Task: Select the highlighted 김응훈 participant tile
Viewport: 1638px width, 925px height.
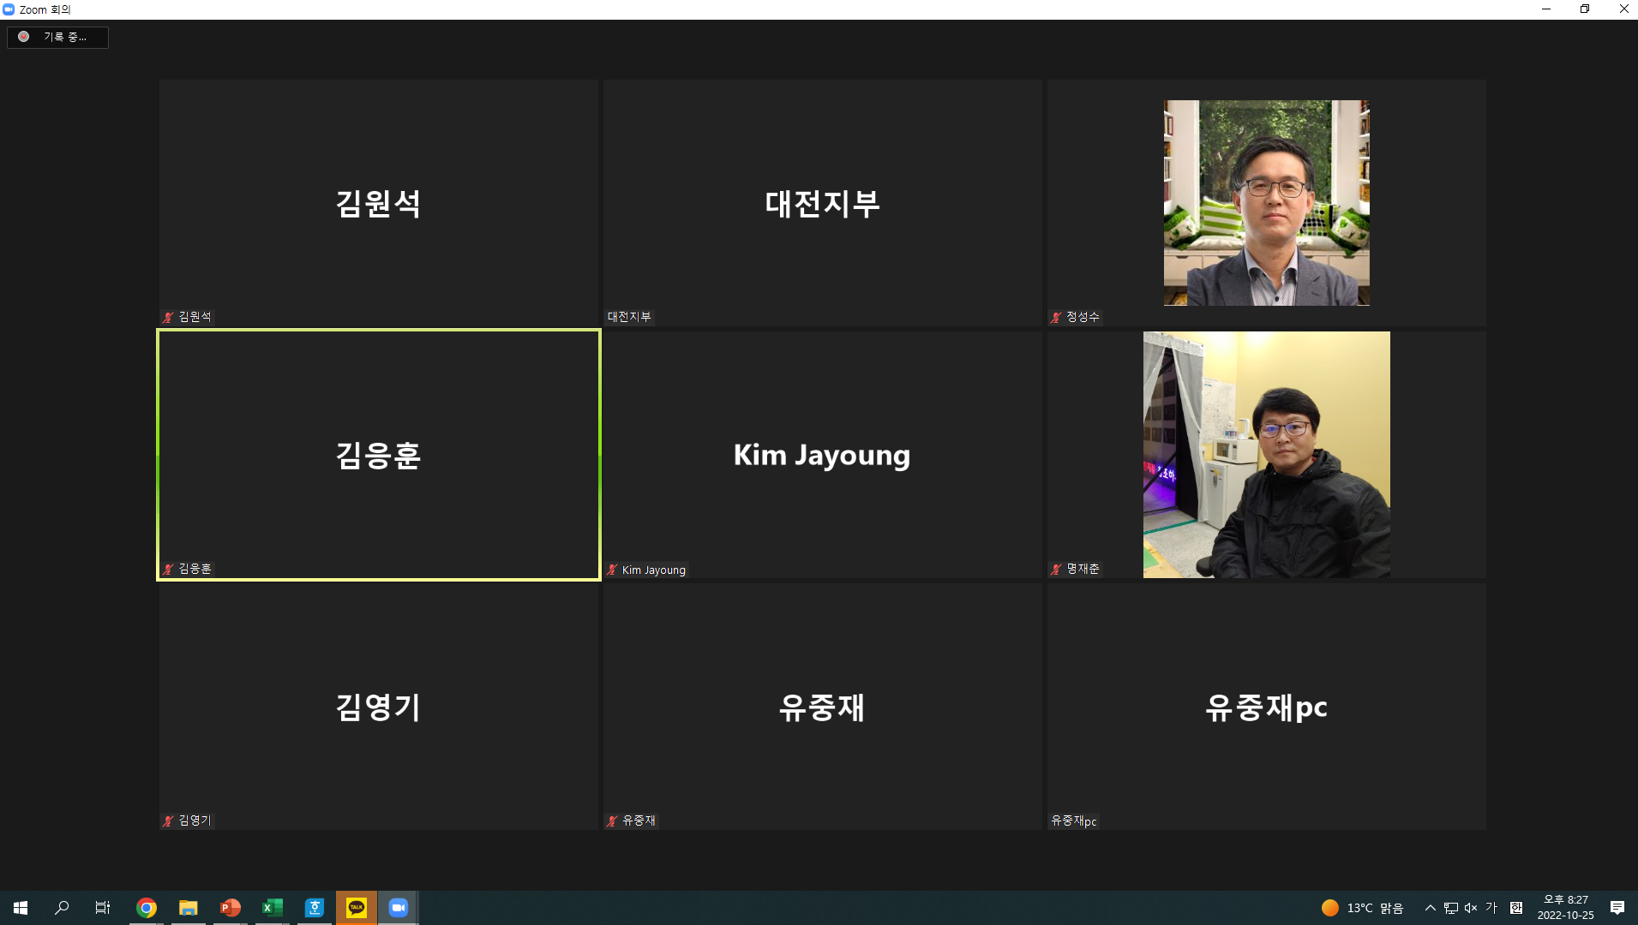Action: [x=378, y=455]
